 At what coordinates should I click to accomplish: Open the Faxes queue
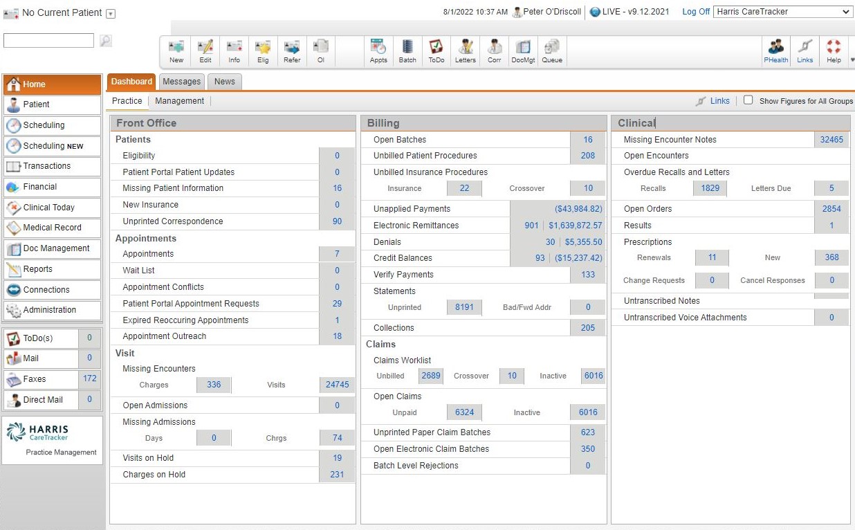[52, 379]
